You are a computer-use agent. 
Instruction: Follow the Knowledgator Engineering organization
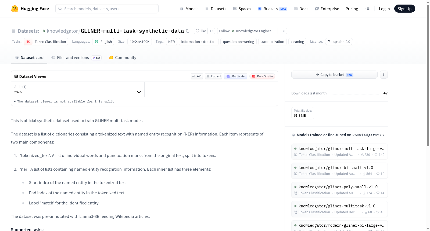224,31
